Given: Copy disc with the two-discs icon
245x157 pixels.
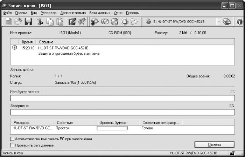Looking at the screenshot, I should tap(105, 22).
